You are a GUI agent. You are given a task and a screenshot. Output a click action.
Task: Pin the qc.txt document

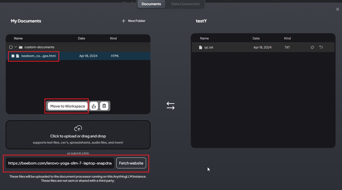pyautogui.click(x=312, y=47)
